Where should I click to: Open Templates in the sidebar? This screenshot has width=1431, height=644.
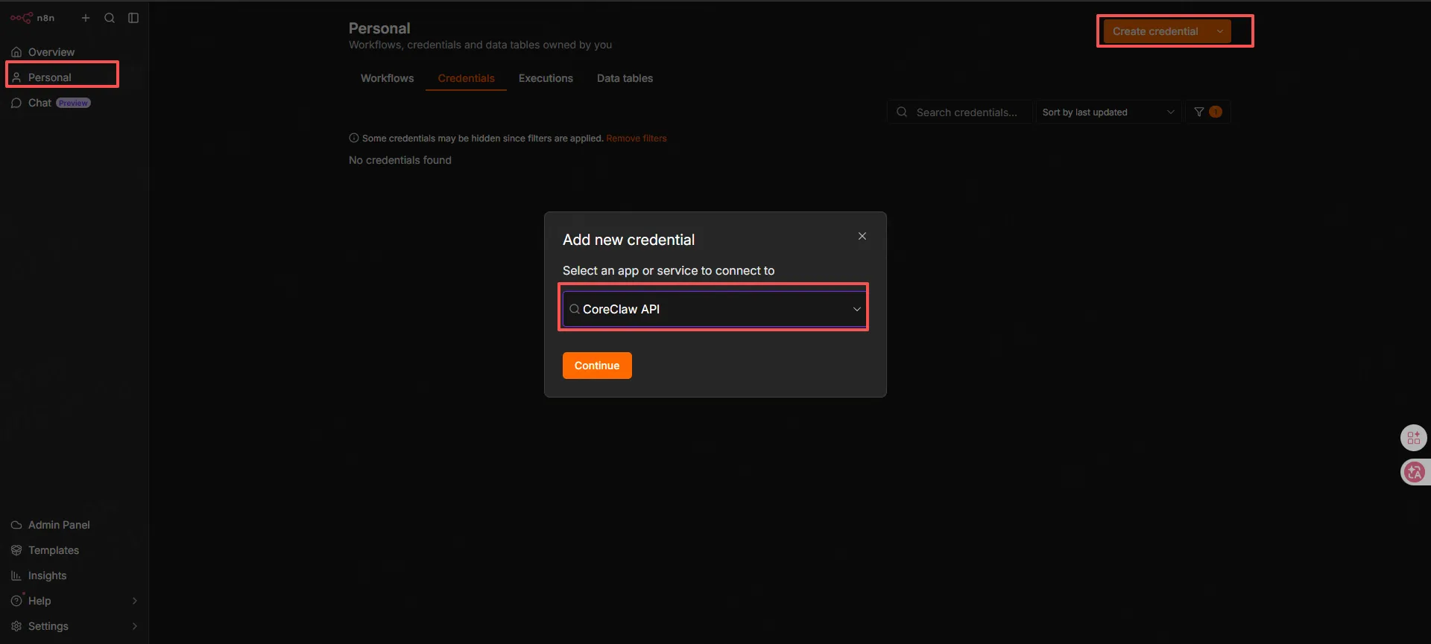pos(75,550)
